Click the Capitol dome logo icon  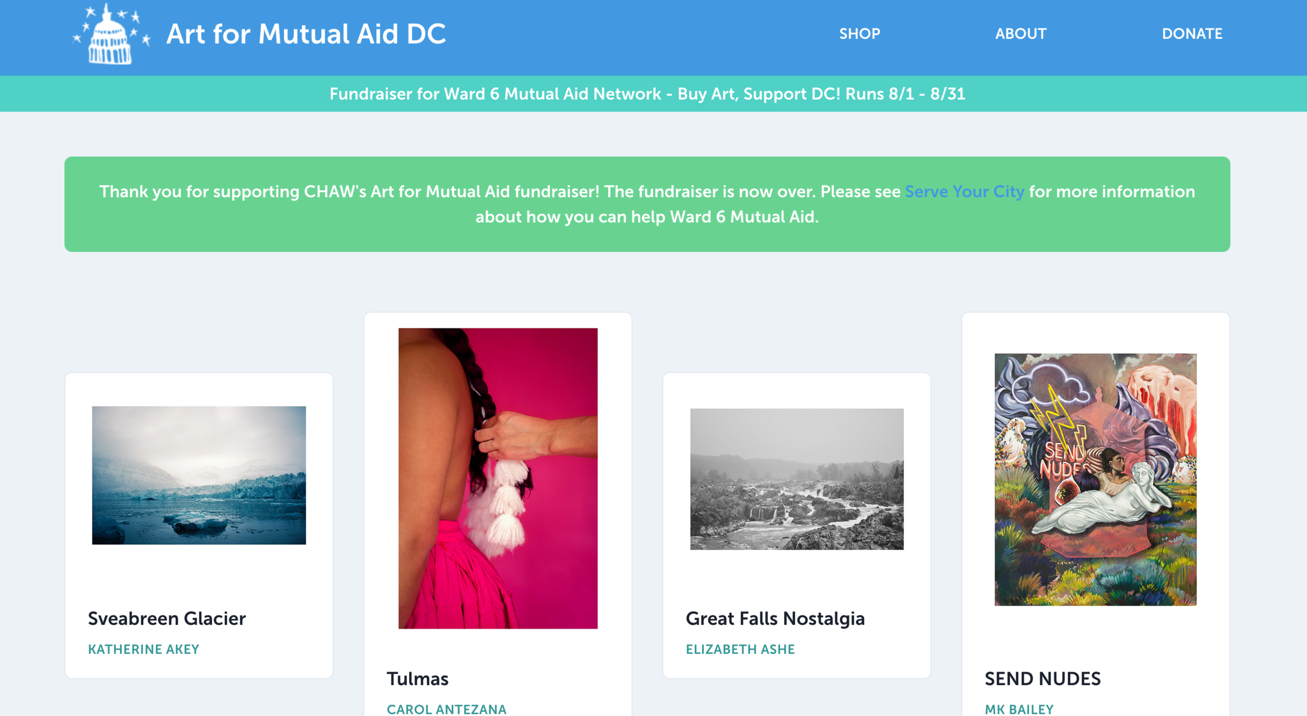coord(110,35)
